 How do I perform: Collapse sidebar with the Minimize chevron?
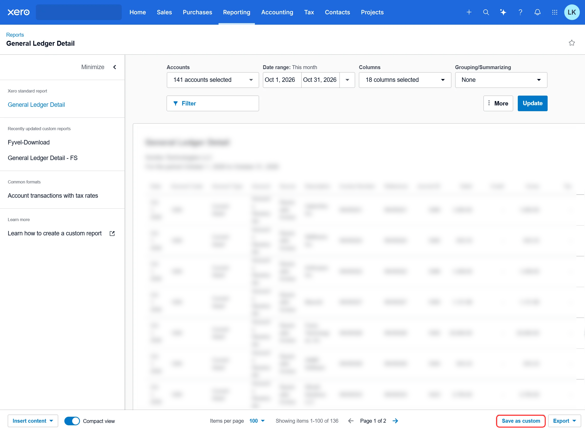(115, 67)
